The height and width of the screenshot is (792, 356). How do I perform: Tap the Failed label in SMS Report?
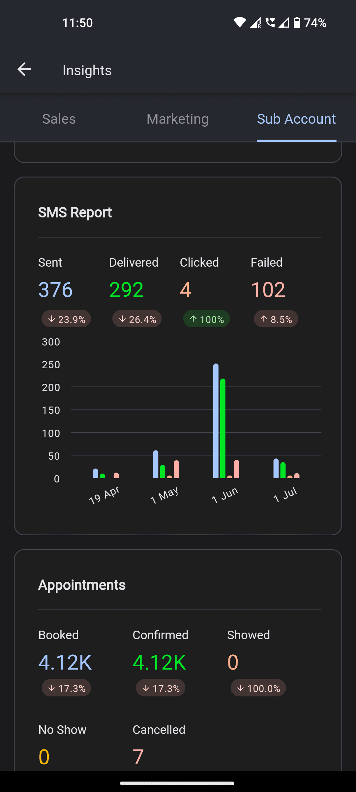click(x=267, y=263)
